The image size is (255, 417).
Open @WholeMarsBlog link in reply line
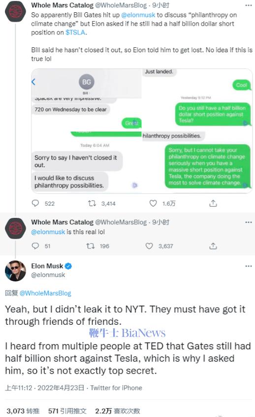(45, 293)
